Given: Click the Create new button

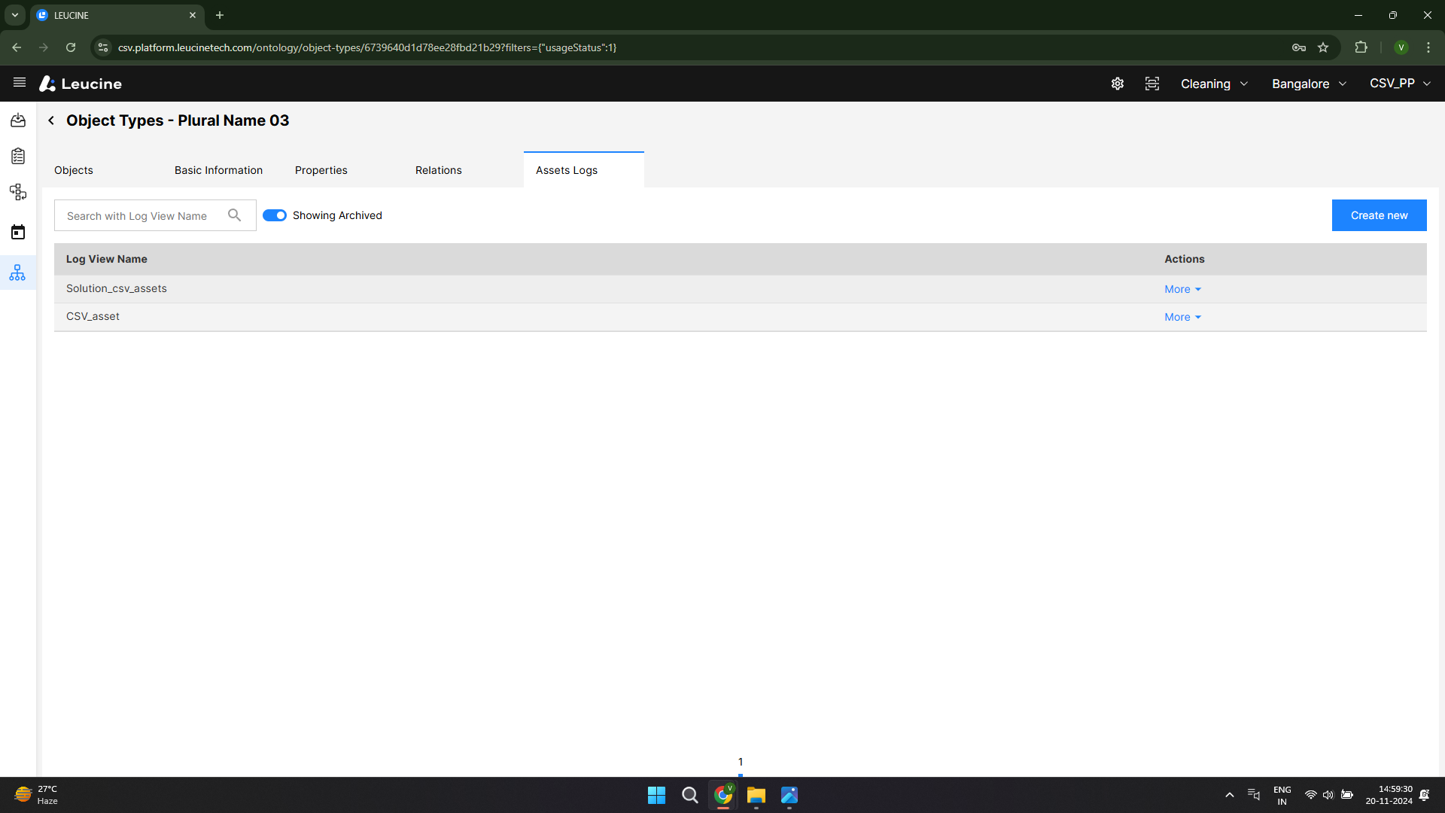Looking at the screenshot, I should 1379,215.
